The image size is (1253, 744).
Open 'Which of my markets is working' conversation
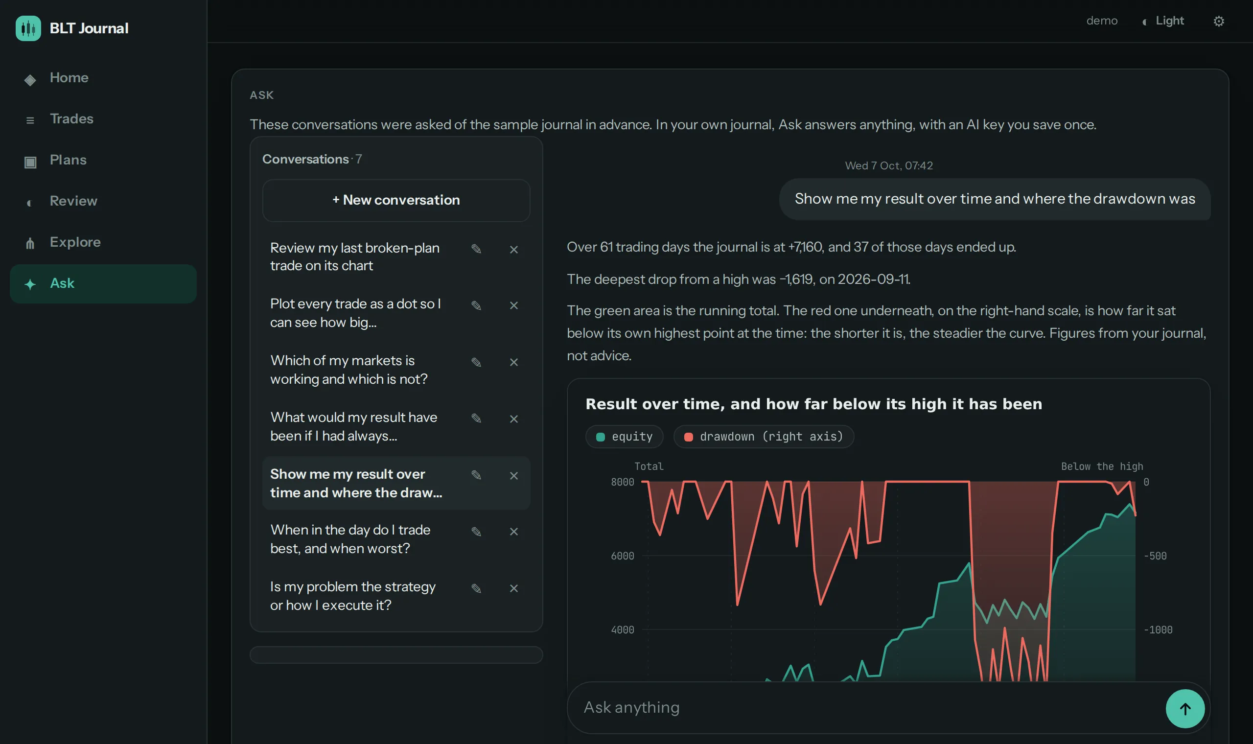[349, 370]
